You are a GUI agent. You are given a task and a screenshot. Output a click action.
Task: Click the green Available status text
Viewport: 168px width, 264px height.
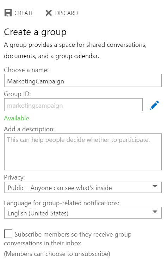click(17, 118)
